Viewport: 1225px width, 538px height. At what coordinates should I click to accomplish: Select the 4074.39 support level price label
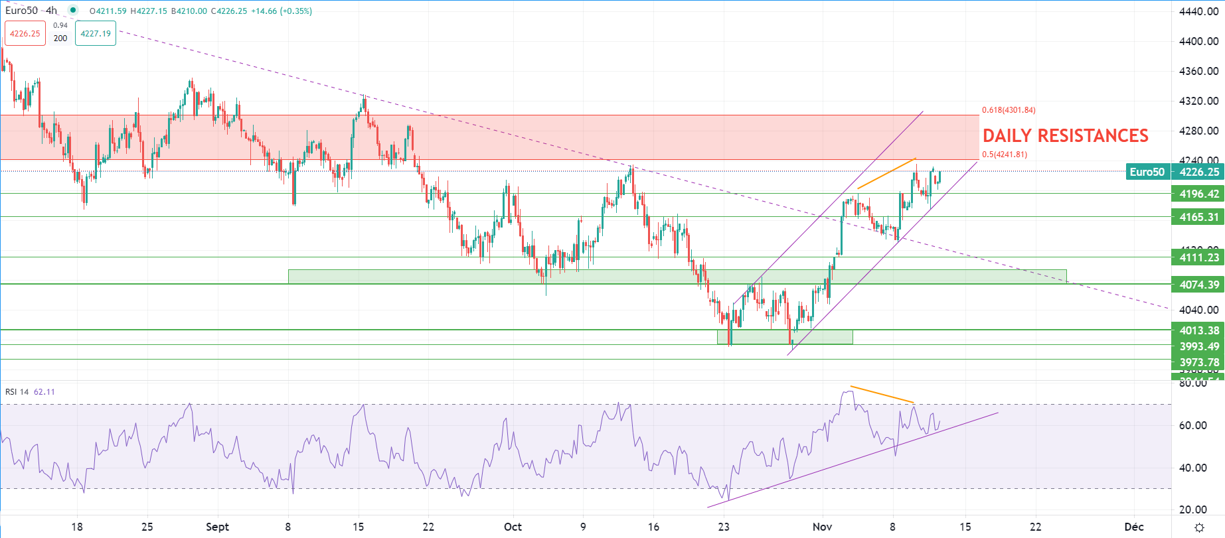click(1198, 285)
